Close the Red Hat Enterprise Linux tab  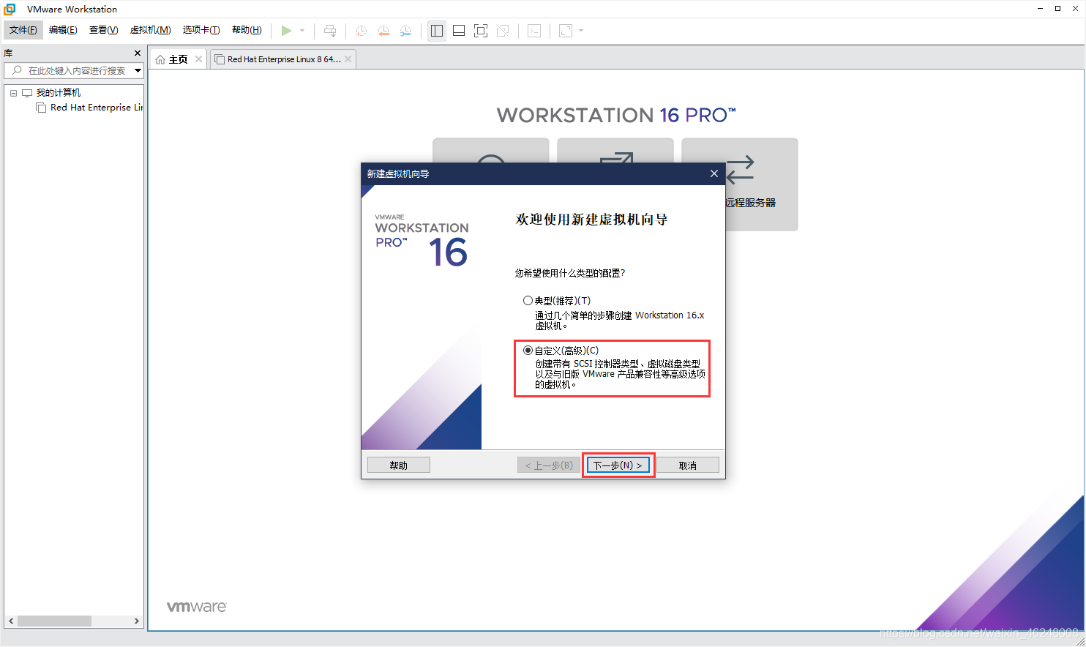coord(348,59)
